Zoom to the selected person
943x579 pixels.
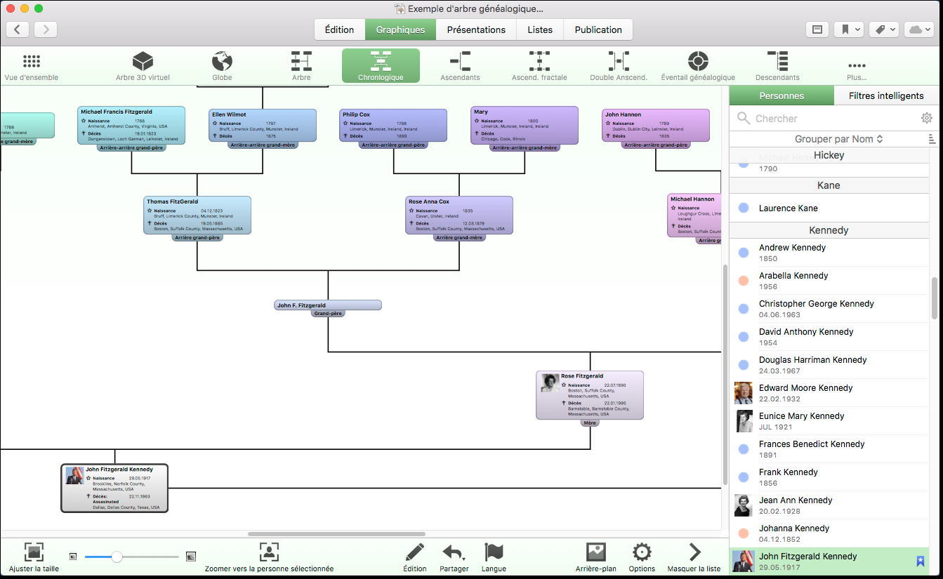pyautogui.click(x=269, y=557)
